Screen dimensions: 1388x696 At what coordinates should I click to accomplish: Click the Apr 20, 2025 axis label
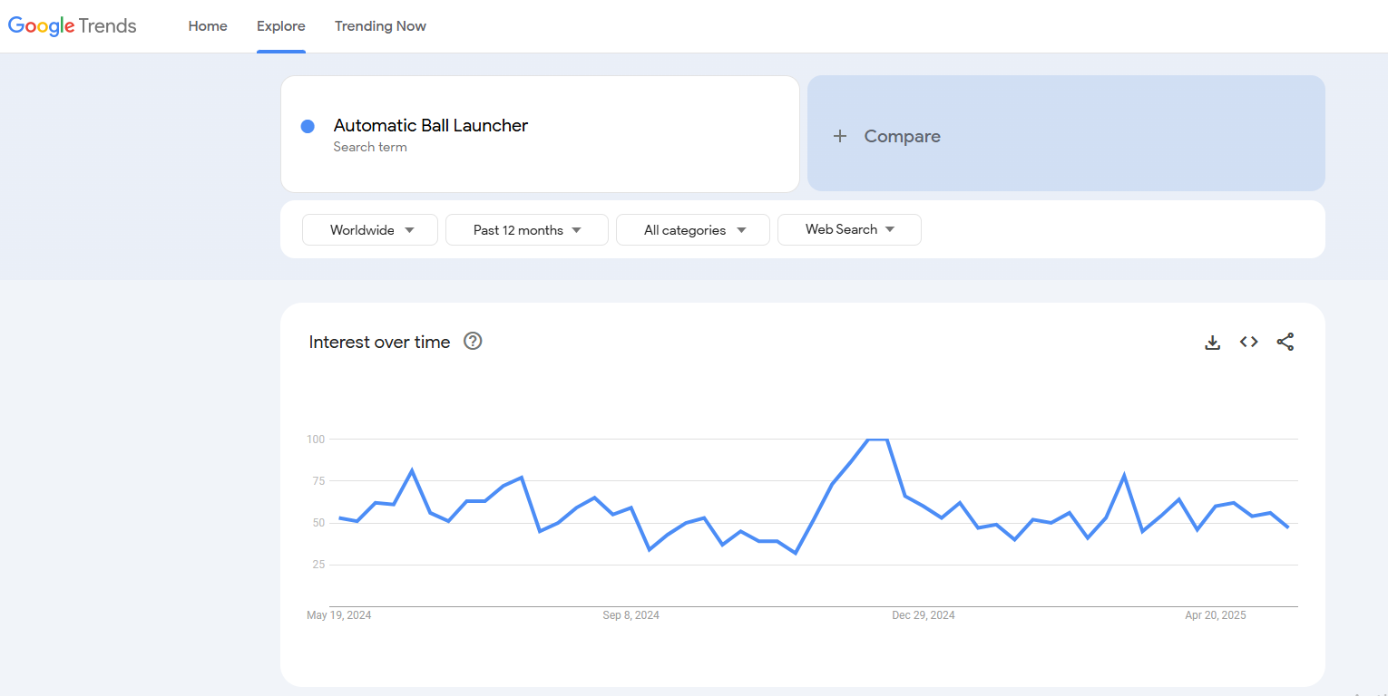(1216, 615)
